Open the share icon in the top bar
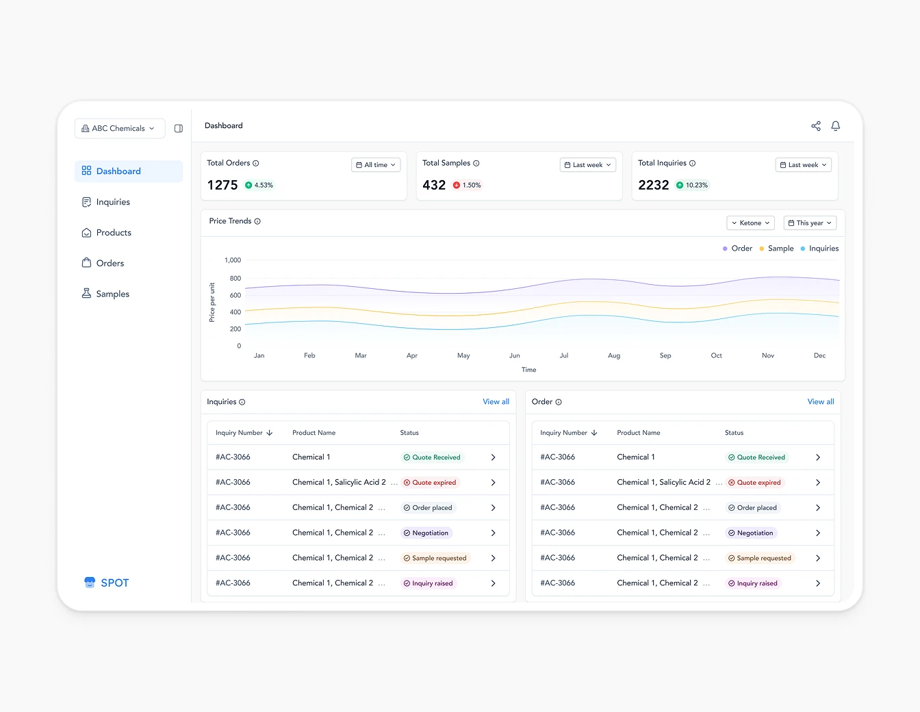The width and height of the screenshot is (920, 712). (816, 125)
